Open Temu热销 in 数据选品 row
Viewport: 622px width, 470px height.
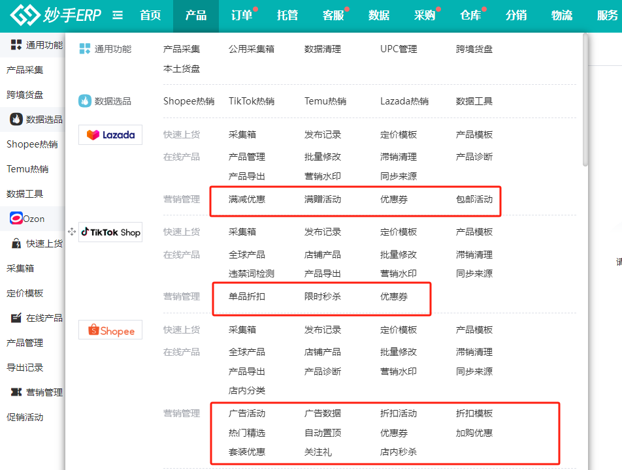325,101
